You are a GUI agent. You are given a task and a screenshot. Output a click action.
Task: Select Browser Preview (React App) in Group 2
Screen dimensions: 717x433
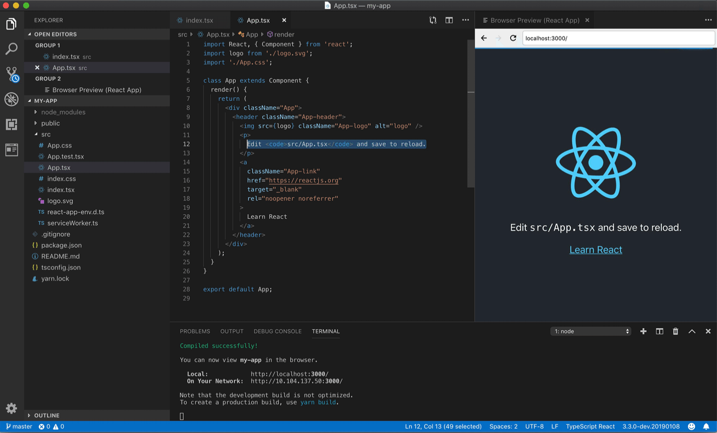point(97,90)
